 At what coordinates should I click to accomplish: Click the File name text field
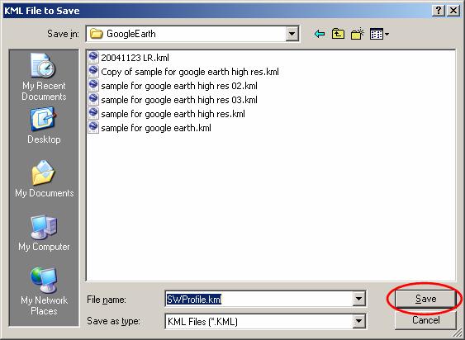pos(259,299)
